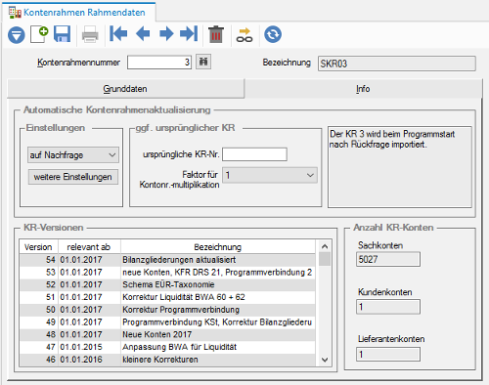This screenshot has width=489, height=385.
Task: Click date 01.01.2015 in version 47 row
Action: [81, 347]
